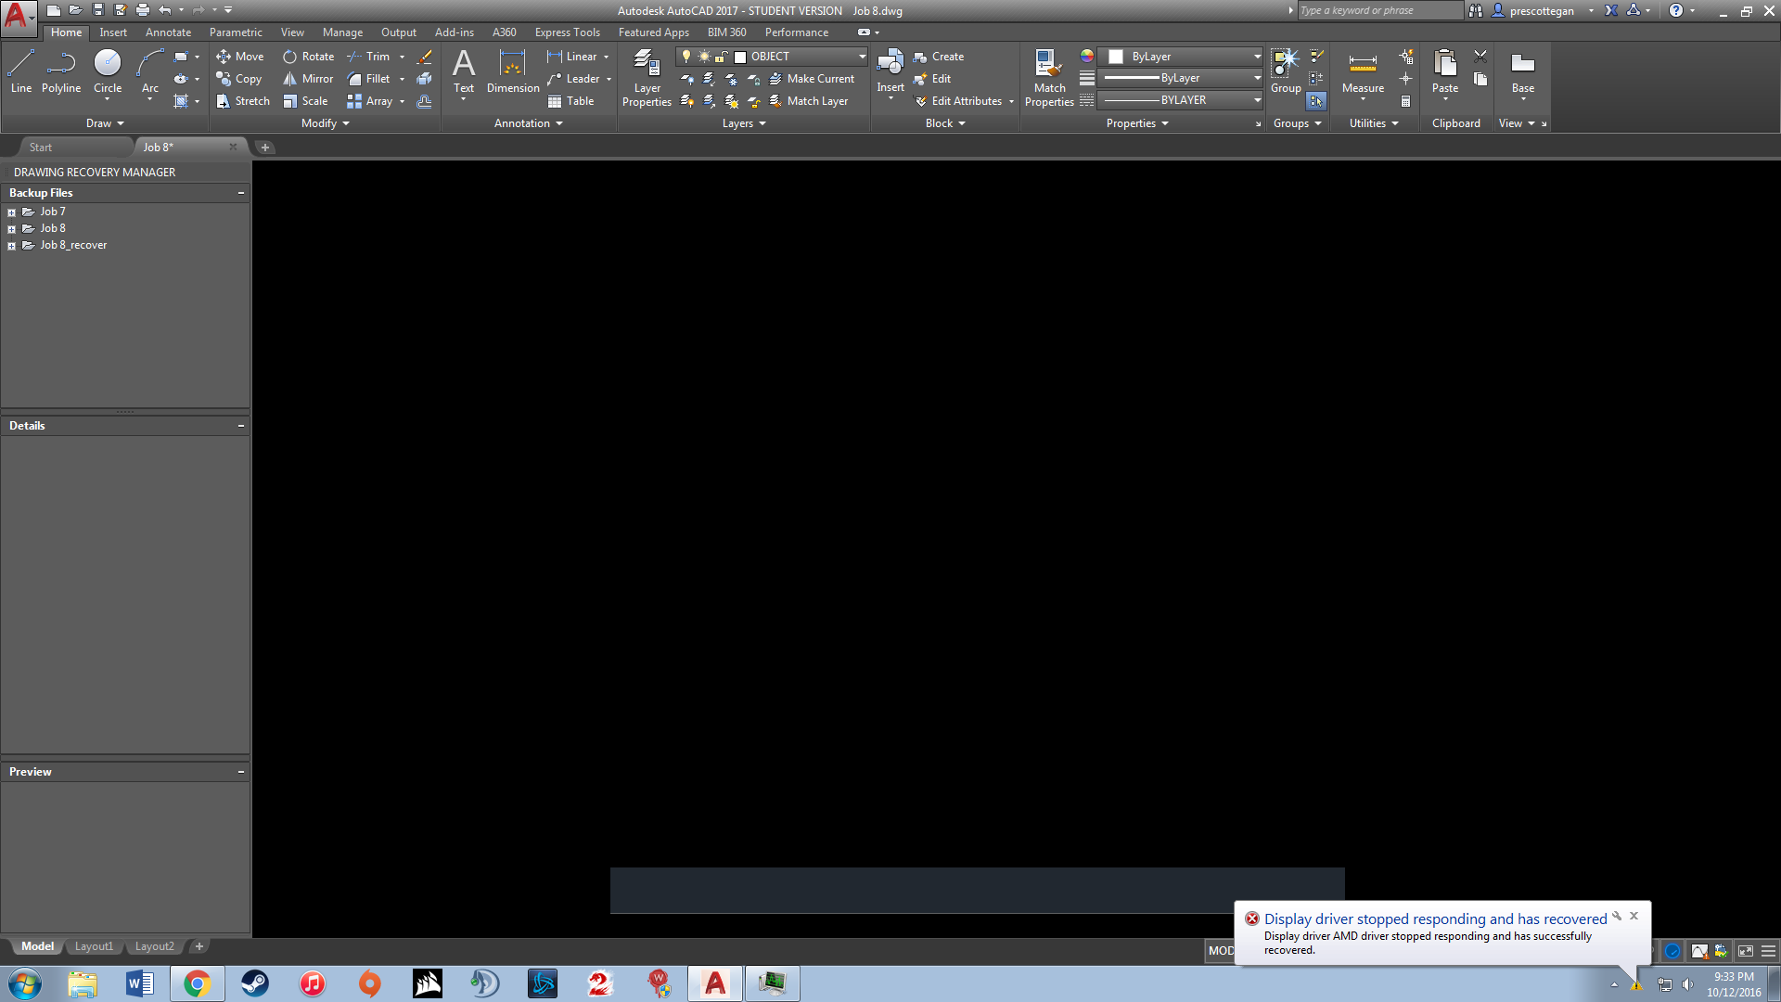Image resolution: width=1781 pixels, height=1002 pixels.
Task: Collapse the Details section
Action: [241, 426]
